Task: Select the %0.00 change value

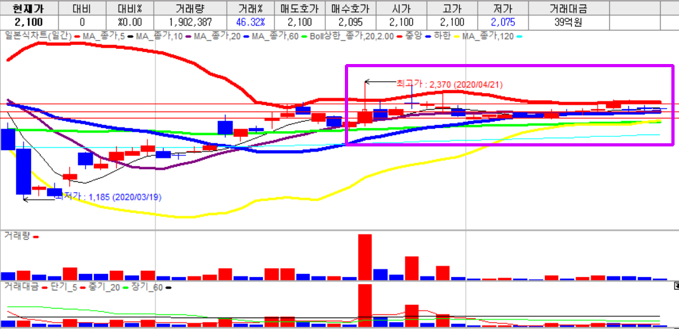Action: [130, 22]
